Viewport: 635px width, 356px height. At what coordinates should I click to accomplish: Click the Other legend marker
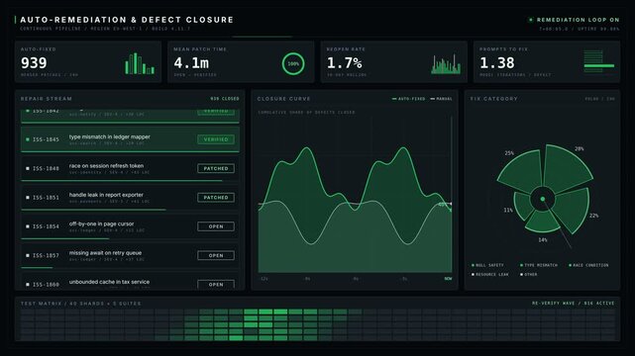point(522,274)
